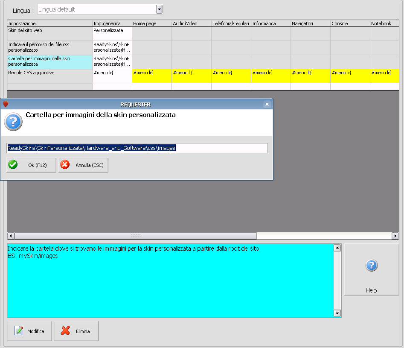
Task: Click the help text scrollbar up arrow
Action: point(337,248)
